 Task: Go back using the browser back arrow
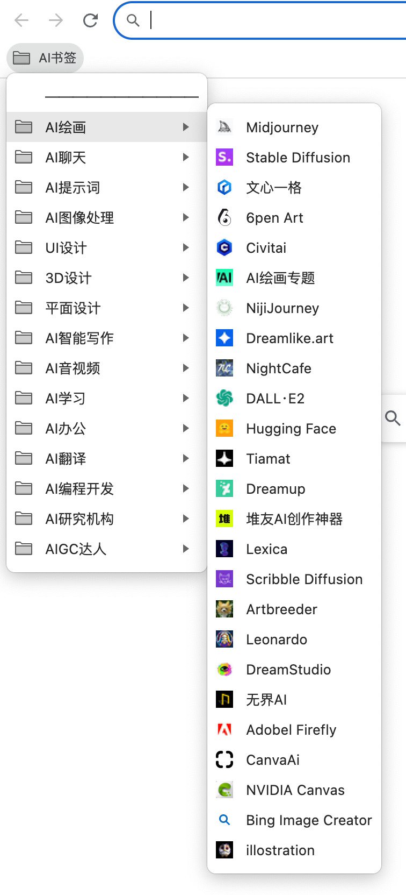click(x=21, y=20)
